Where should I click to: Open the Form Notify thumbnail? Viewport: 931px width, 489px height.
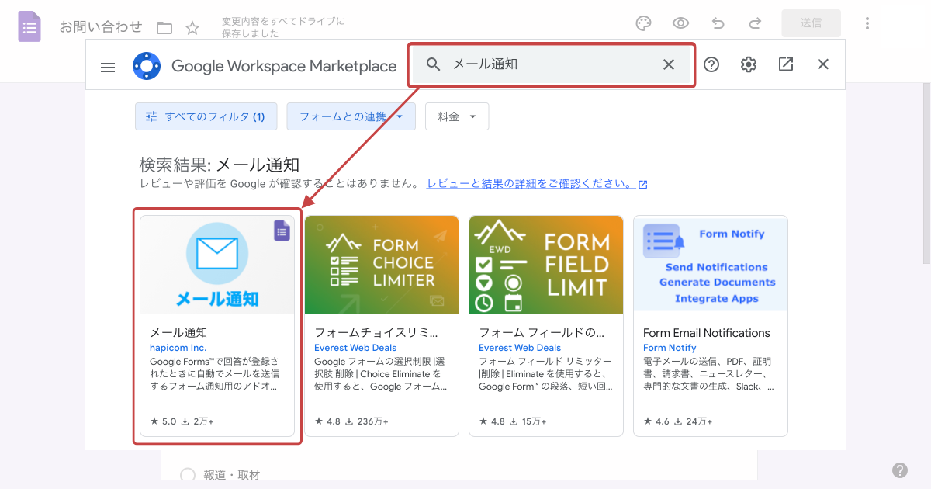[711, 265]
